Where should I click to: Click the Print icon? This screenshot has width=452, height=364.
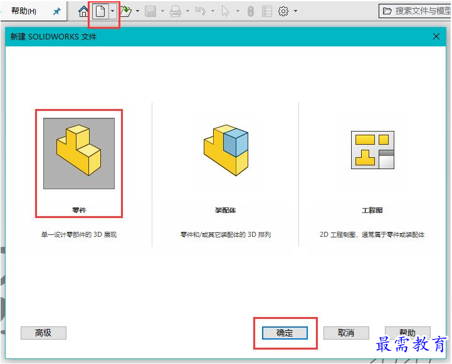(x=176, y=11)
